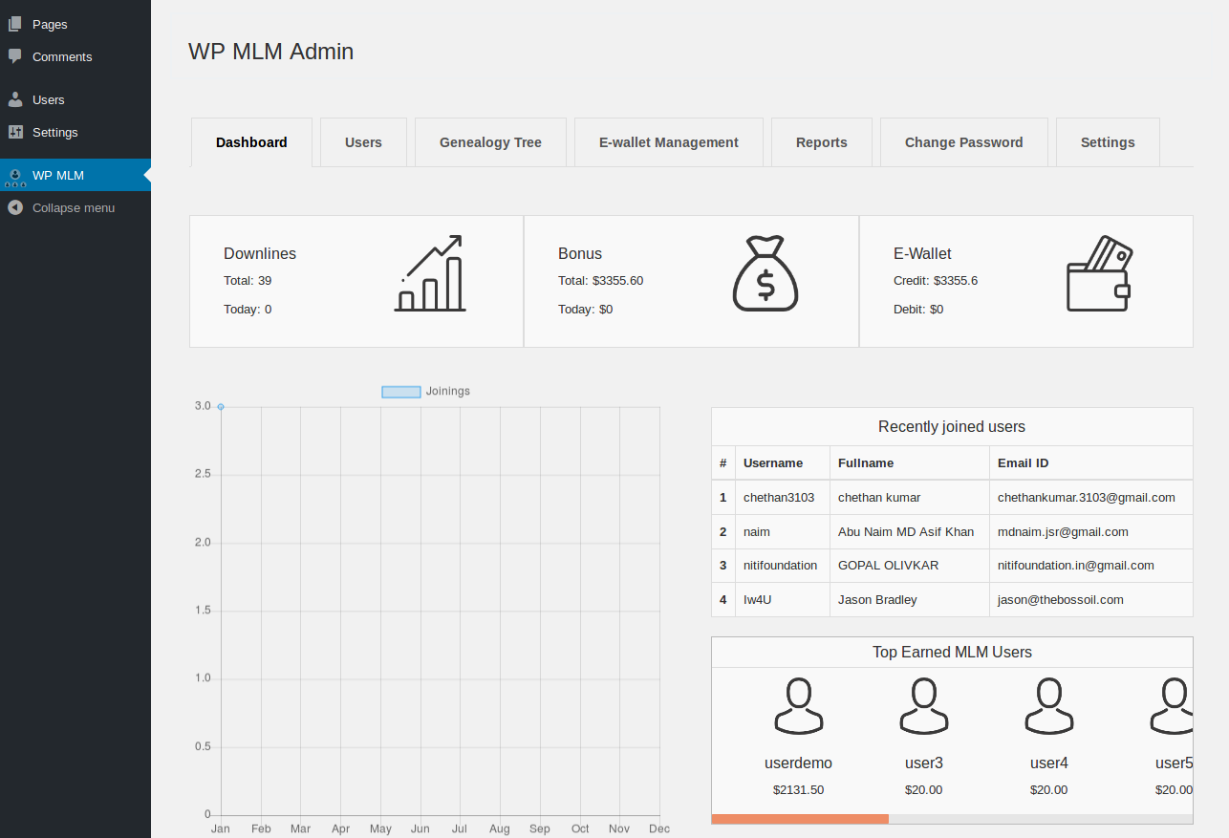Screen dimensions: 1229x838
Task: Switch to the Genealogy Tree tab
Action: coord(490,142)
